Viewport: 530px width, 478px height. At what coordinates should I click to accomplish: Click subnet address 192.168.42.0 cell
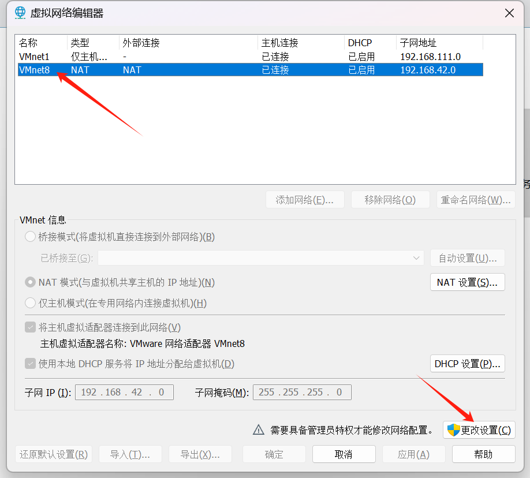point(428,70)
